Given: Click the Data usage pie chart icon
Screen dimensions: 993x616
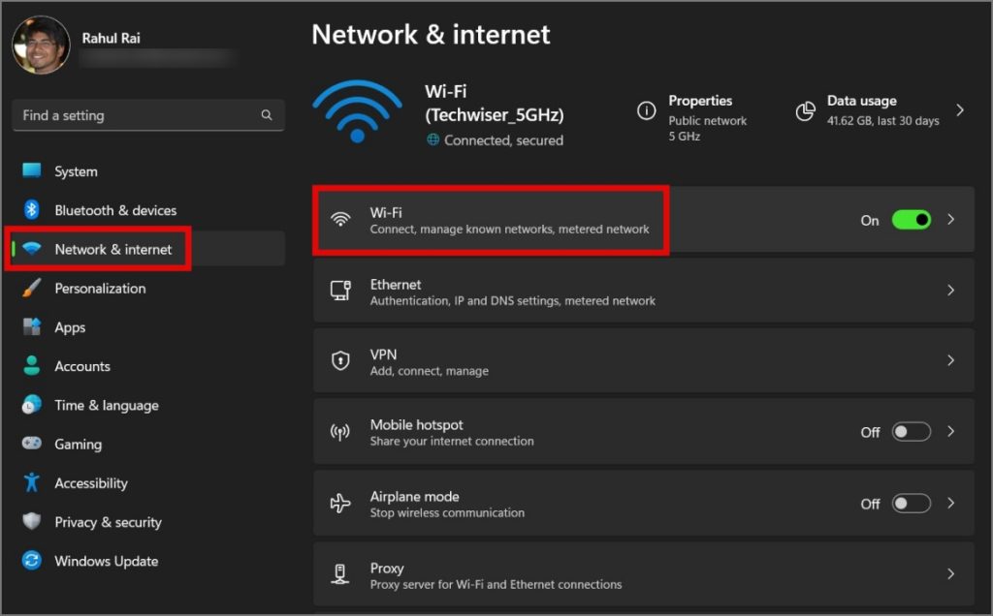Looking at the screenshot, I should coord(805,110).
